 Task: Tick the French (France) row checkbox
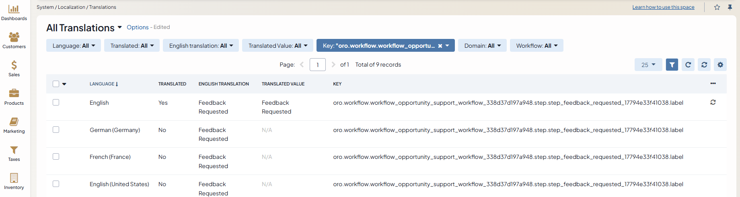[56, 156]
